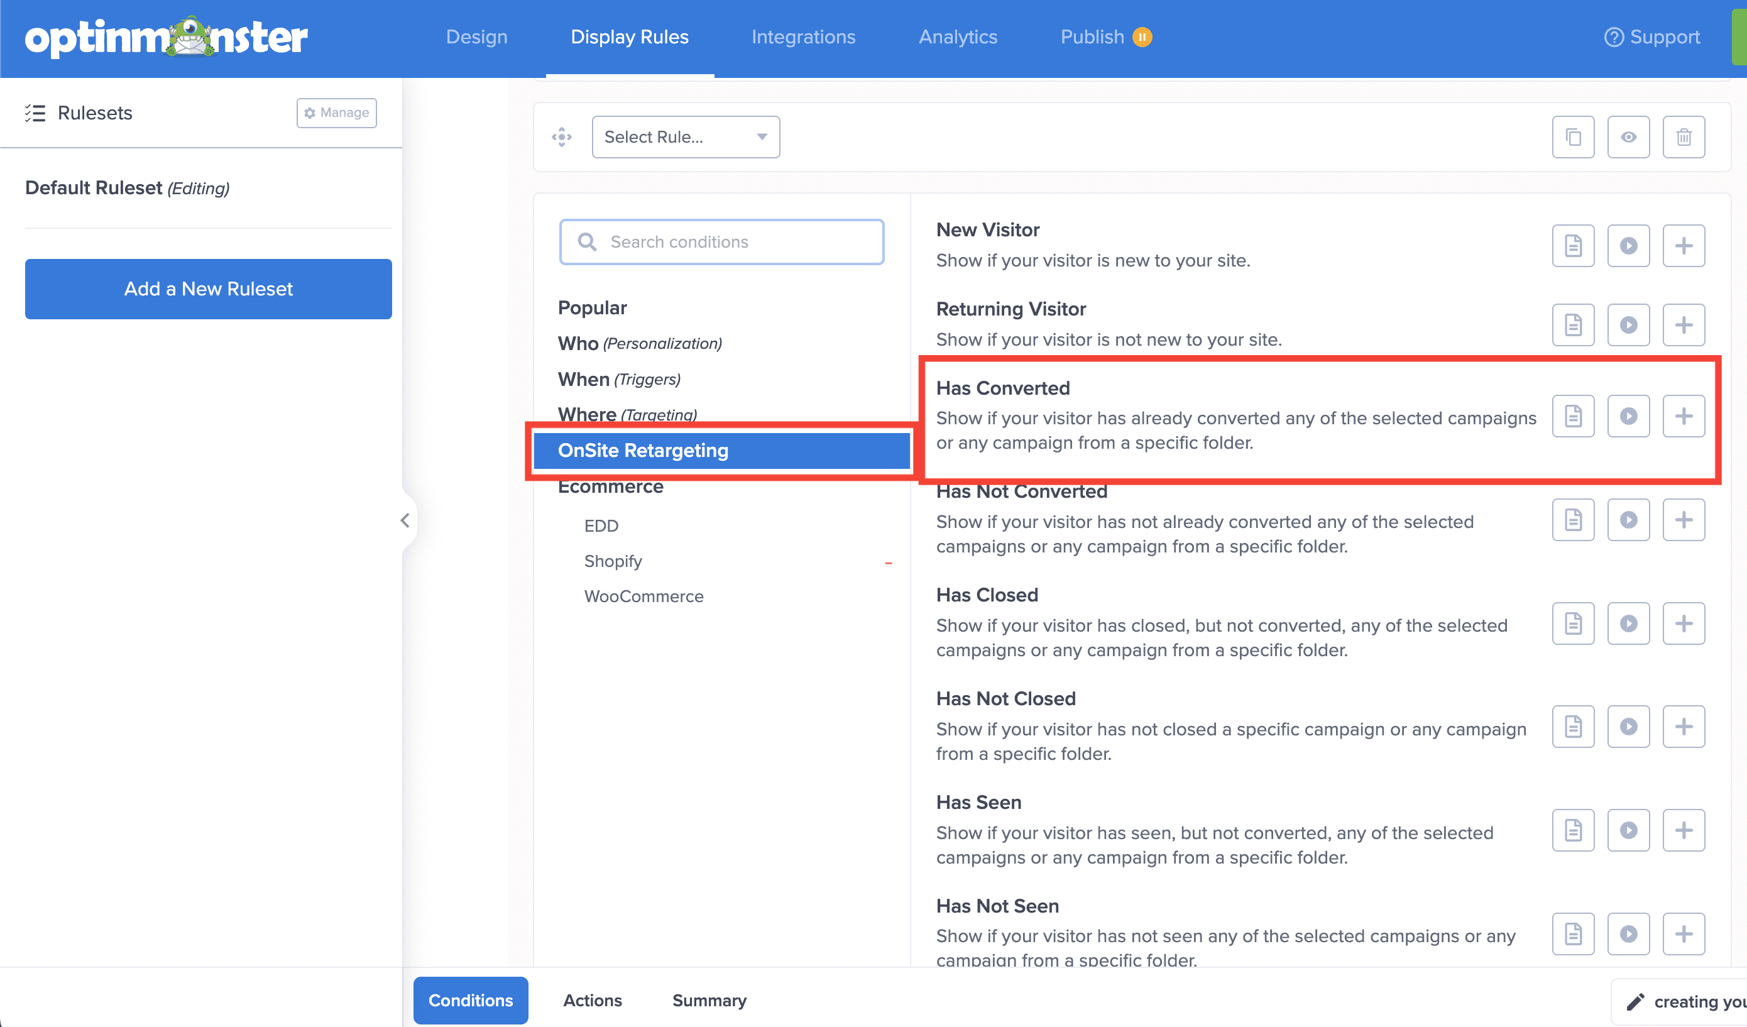
Task: Click the drag handle beside Select Rule
Action: coord(562,136)
